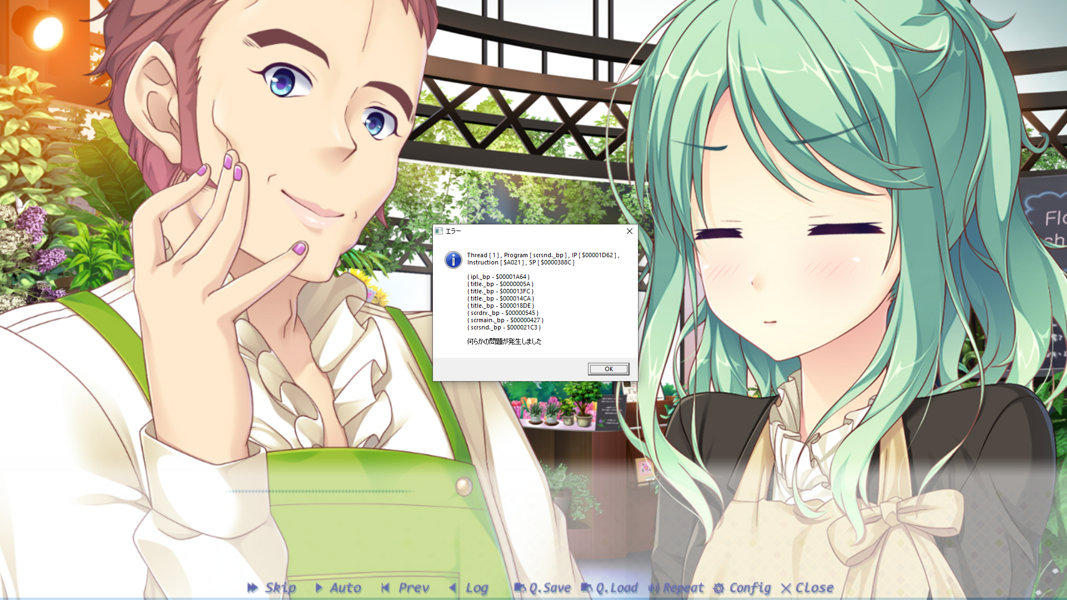Close the エラー dialog window

[x=630, y=231]
